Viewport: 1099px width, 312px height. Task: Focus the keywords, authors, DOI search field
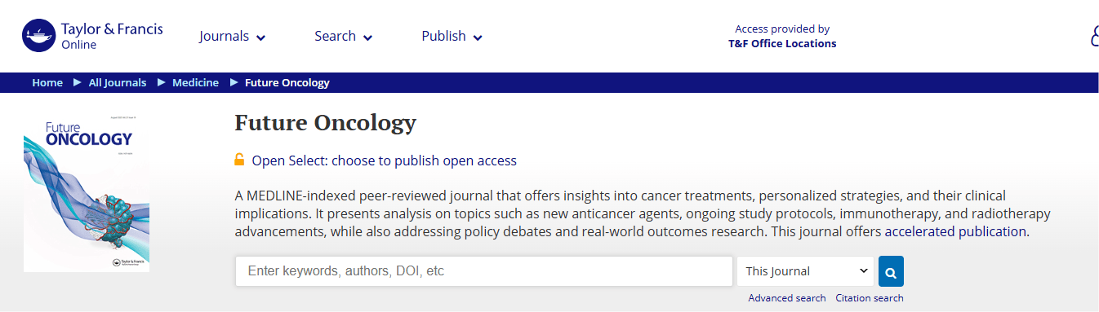pos(484,271)
